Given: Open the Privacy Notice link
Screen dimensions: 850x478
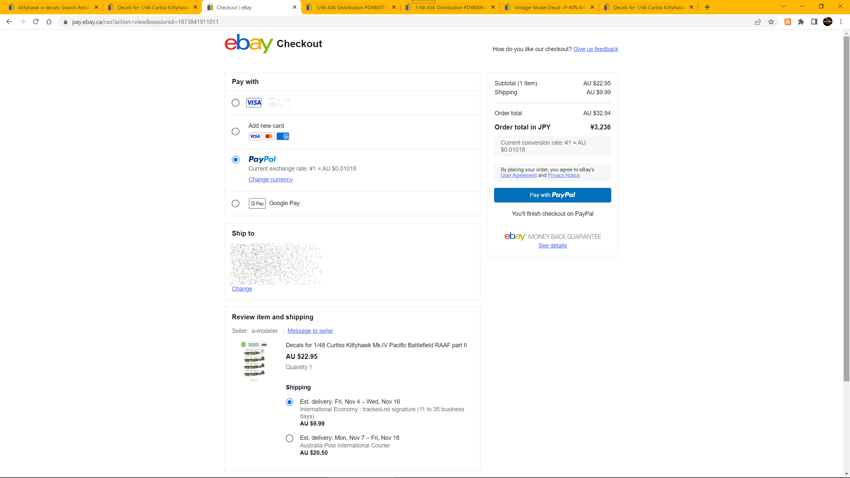Looking at the screenshot, I should pyautogui.click(x=563, y=175).
